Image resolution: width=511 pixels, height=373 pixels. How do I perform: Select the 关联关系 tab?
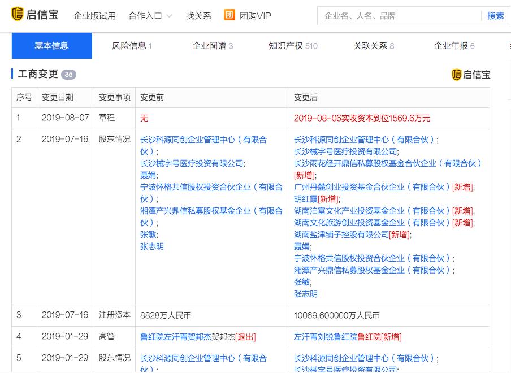coord(374,46)
